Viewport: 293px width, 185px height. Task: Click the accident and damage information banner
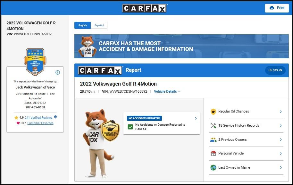tap(181, 46)
